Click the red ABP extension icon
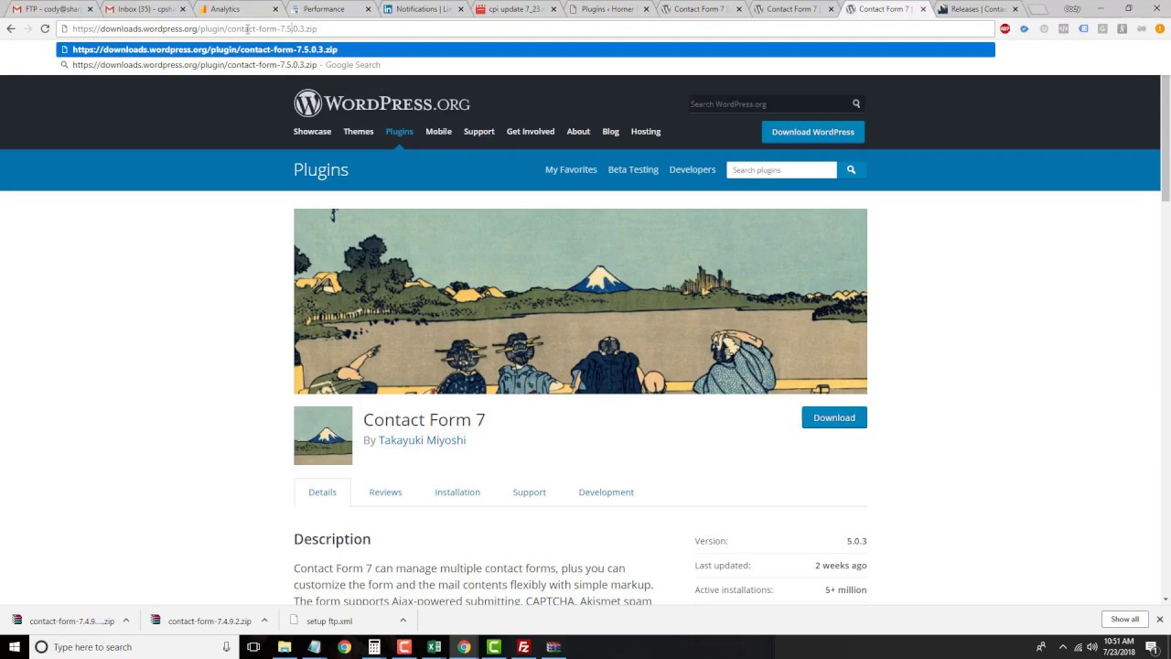The image size is (1171, 659). [1005, 28]
